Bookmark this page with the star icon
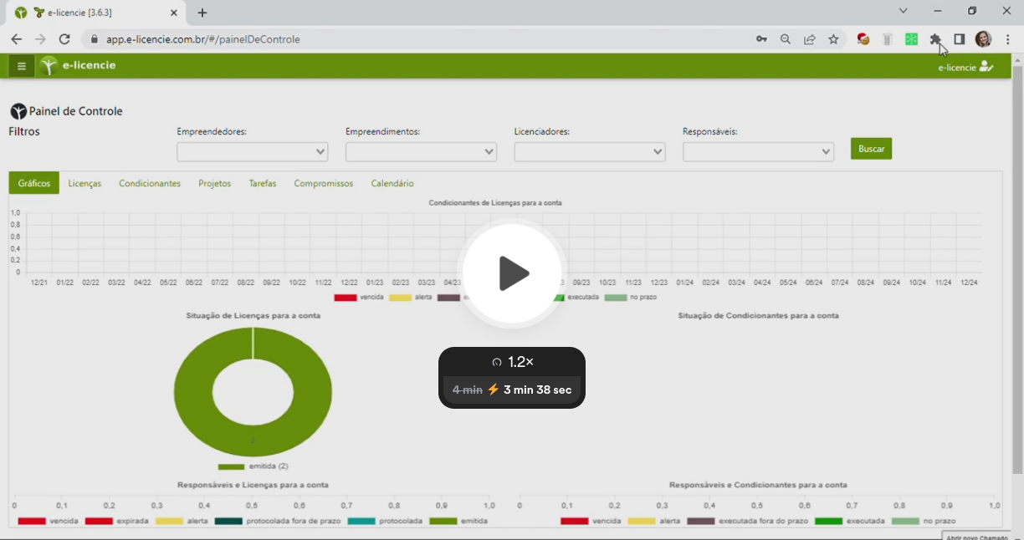Image resolution: width=1024 pixels, height=540 pixels. coord(833,39)
